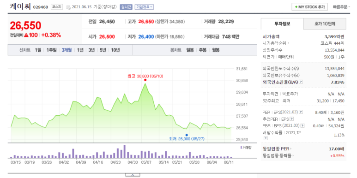Open help icon next to 외국인소진율(B/A)

pyautogui.click(x=301, y=82)
